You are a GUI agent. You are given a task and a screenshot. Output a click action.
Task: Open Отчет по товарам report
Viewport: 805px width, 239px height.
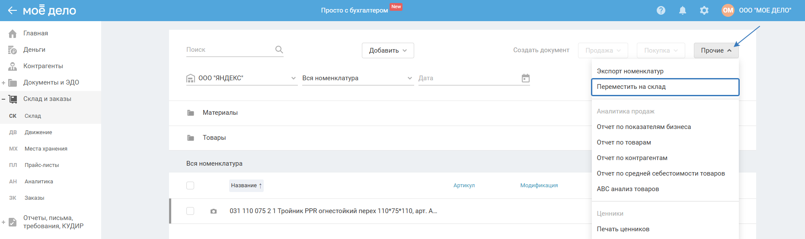tap(623, 142)
